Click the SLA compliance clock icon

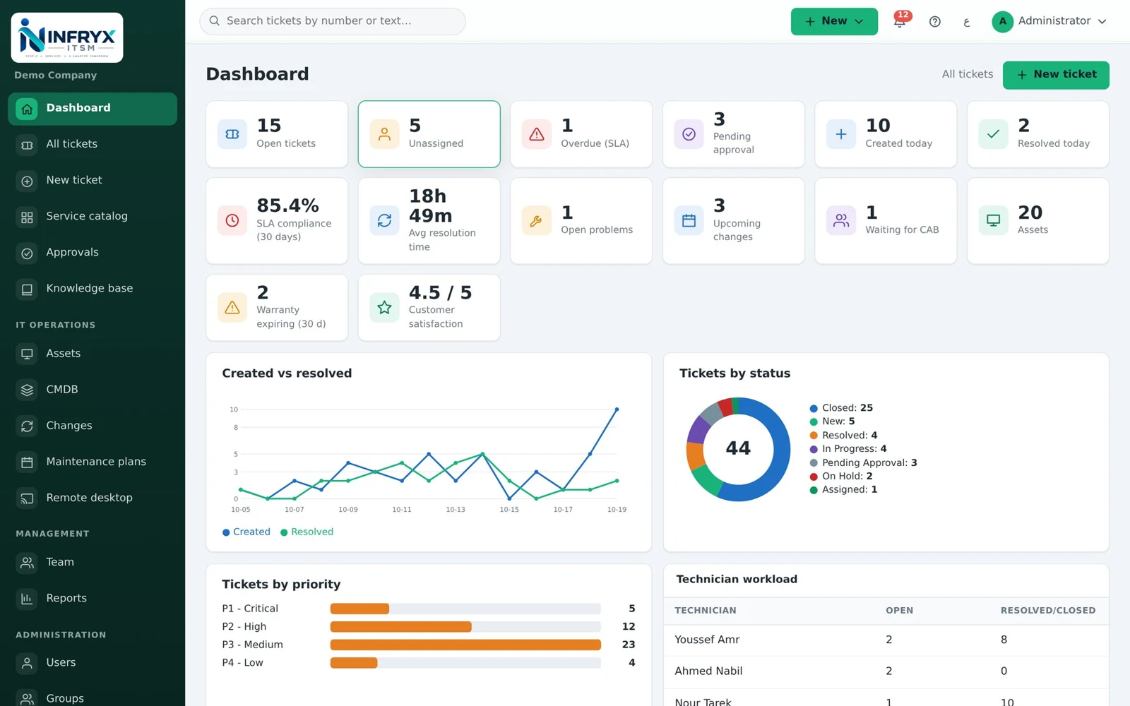(232, 221)
